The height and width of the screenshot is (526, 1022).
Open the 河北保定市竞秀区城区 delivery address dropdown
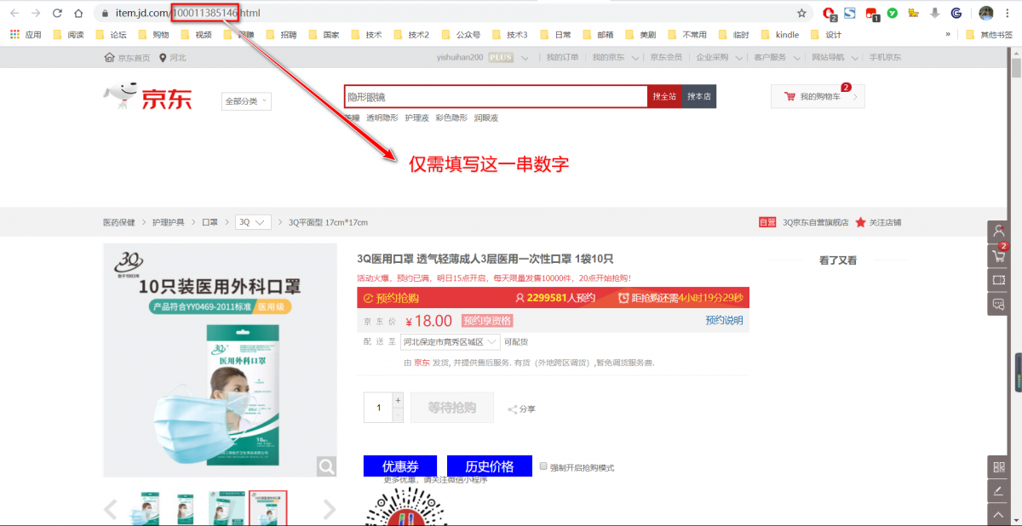[450, 342]
